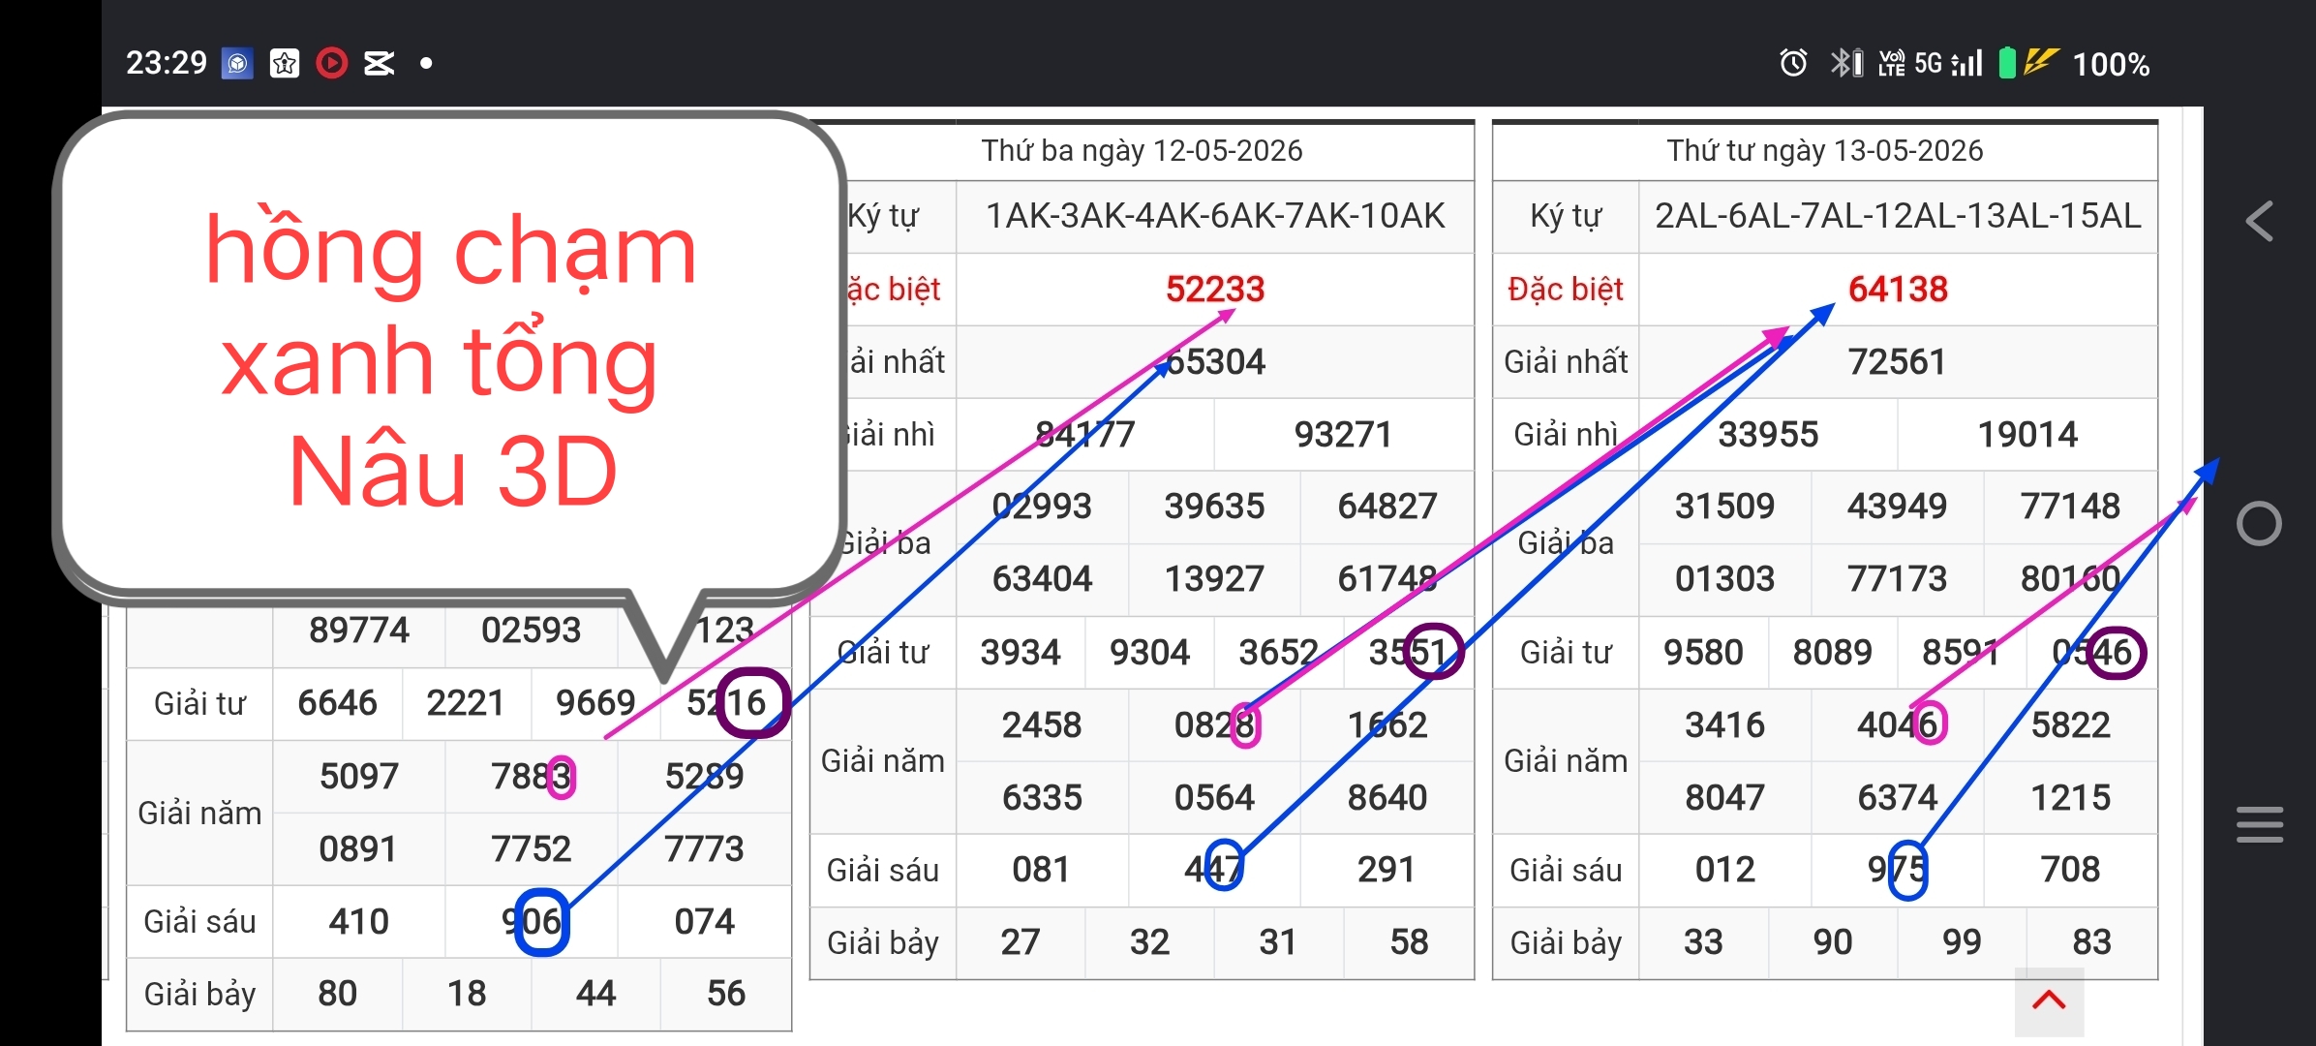Tap the Bluetooth status bar icon
This screenshot has width=2316, height=1046.
[1845, 63]
